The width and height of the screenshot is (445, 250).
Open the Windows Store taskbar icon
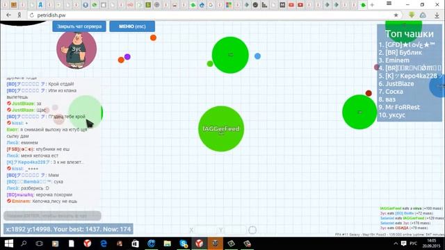pos(136,244)
